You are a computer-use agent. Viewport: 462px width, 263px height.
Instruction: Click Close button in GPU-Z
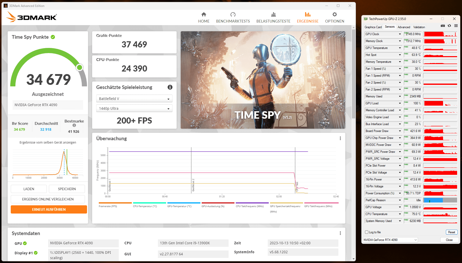449,240
